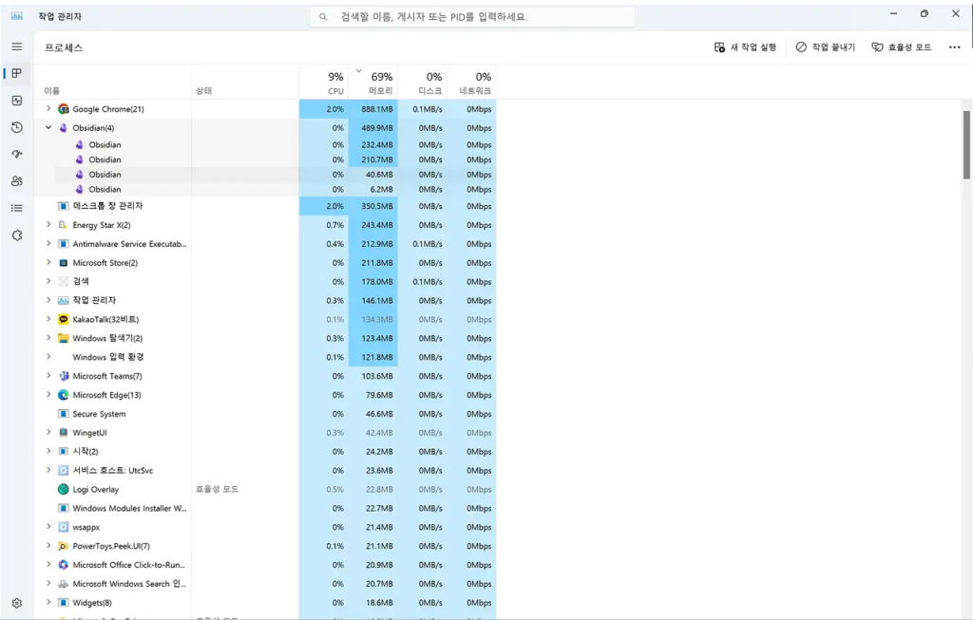Expand the 검색 process group
The height and width of the screenshot is (620, 973).
point(48,281)
